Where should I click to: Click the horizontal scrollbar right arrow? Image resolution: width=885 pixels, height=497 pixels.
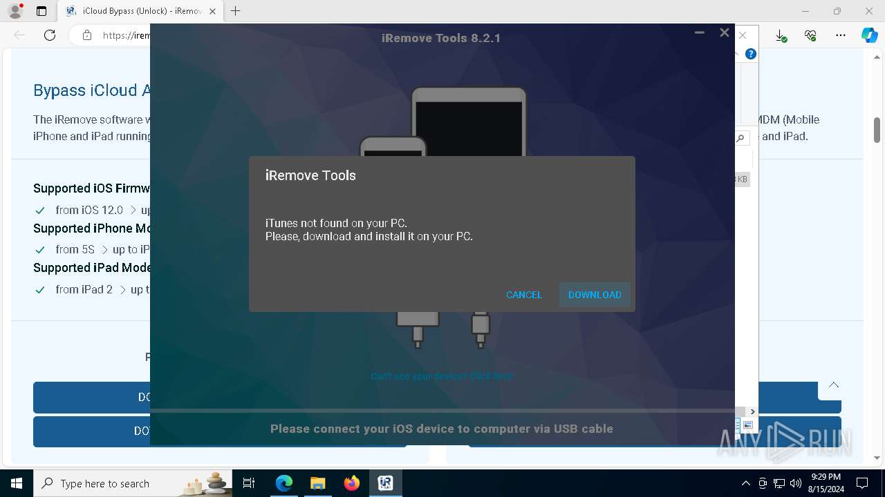tap(753, 412)
